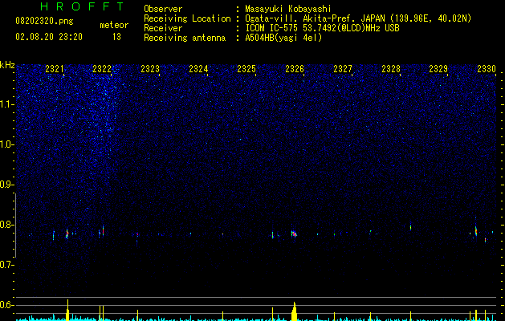Select the filename 08202320.png
The image size is (505, 321).
tap(44, 22)
